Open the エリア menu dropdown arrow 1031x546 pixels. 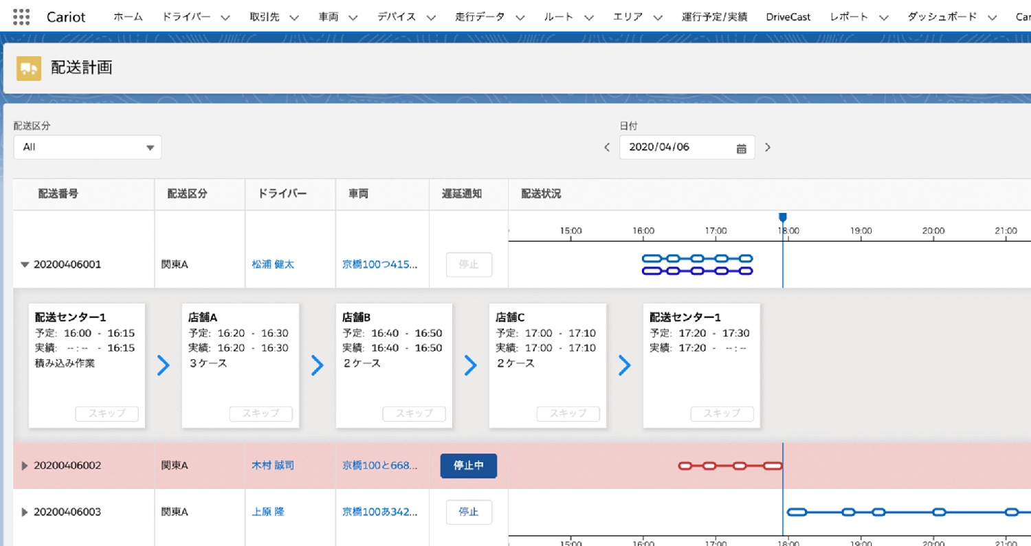[x=658, y=17]
